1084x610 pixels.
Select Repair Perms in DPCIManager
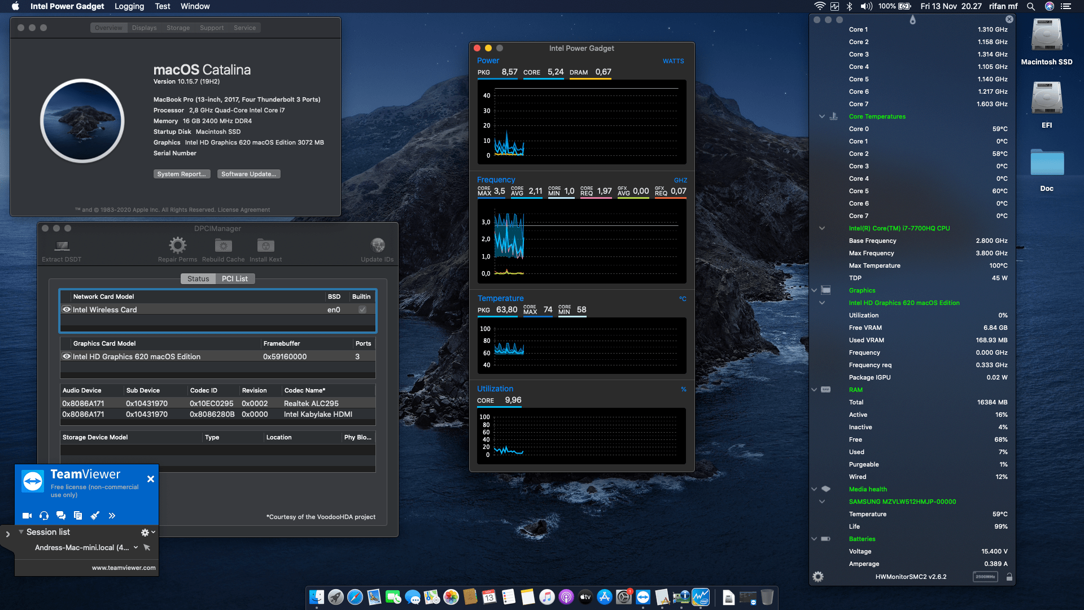pos(178,245)
